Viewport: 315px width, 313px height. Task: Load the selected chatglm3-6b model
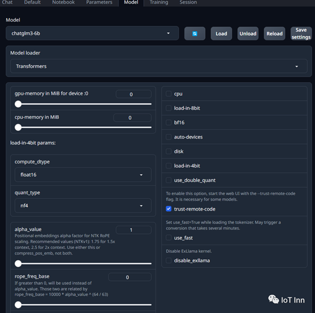[221, 33]
